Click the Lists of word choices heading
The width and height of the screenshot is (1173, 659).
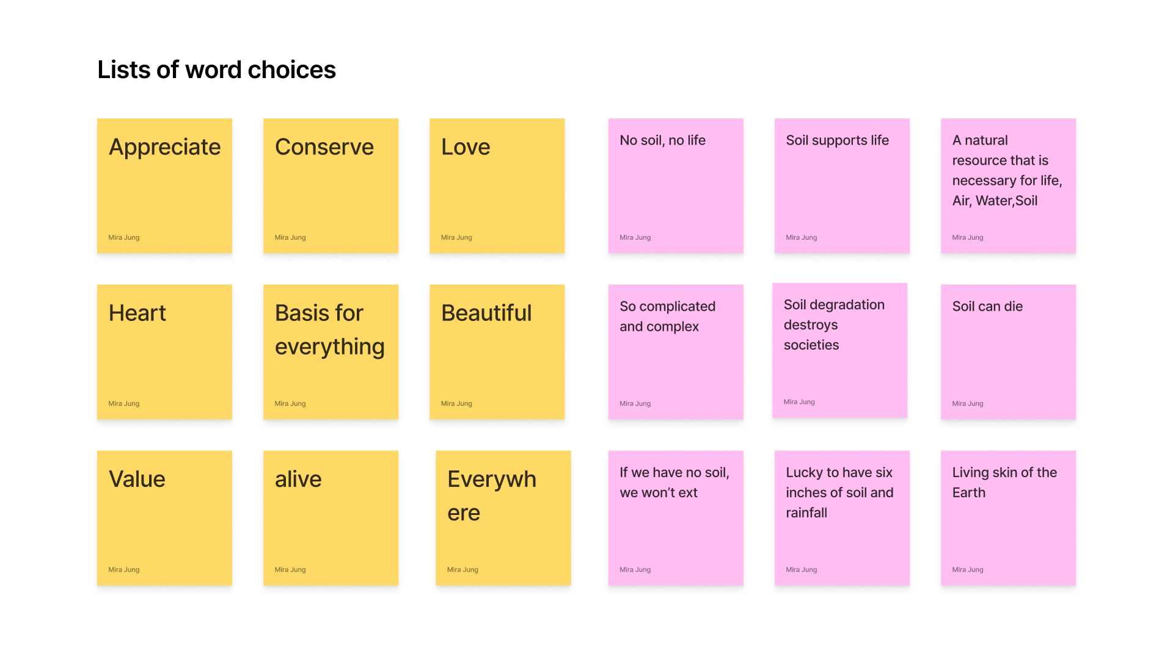216,70
